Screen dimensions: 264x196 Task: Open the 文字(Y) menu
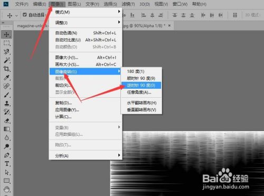(x=92, y=4)
